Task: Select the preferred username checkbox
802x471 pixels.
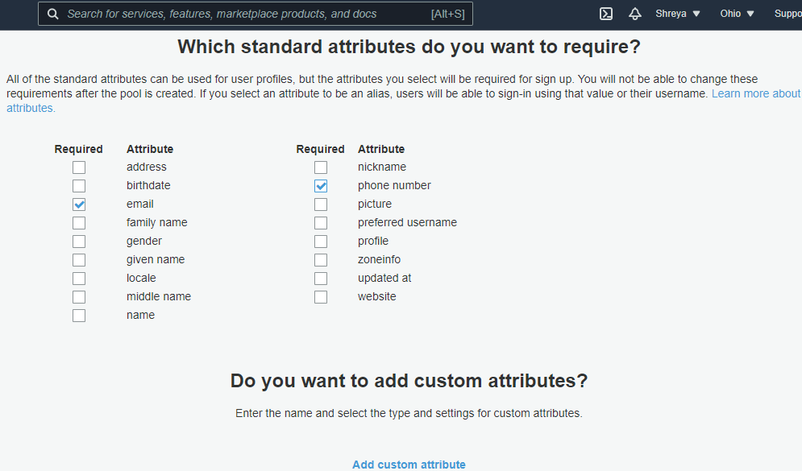Action: (321, 223)
